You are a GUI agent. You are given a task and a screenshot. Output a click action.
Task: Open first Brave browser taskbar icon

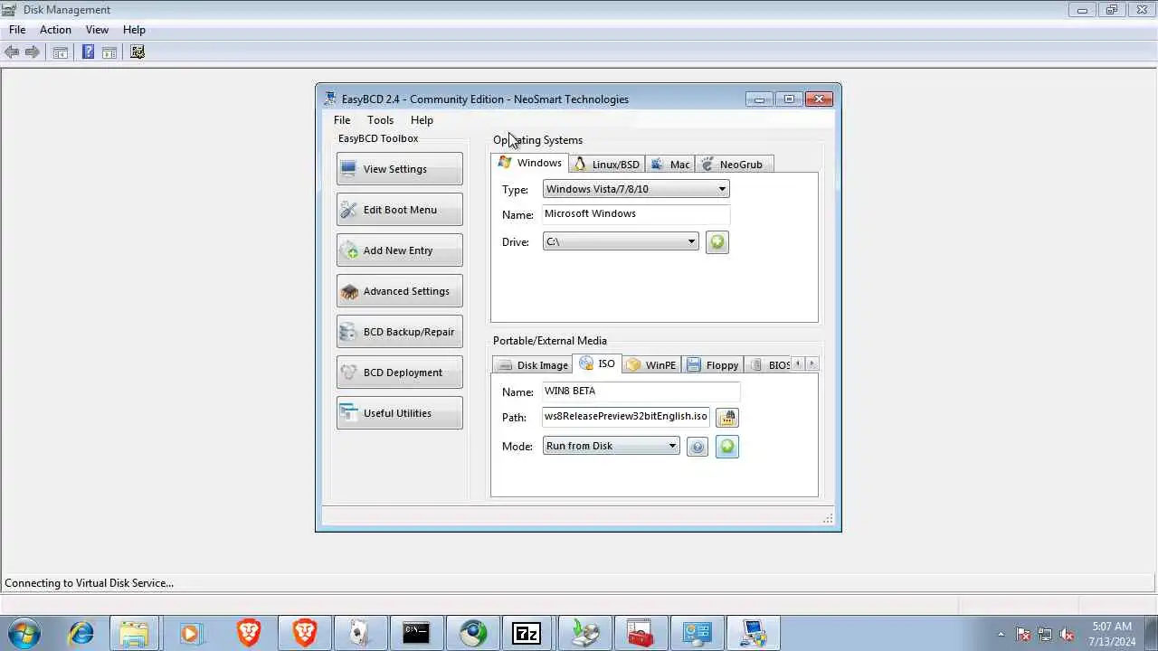(248, 634)
